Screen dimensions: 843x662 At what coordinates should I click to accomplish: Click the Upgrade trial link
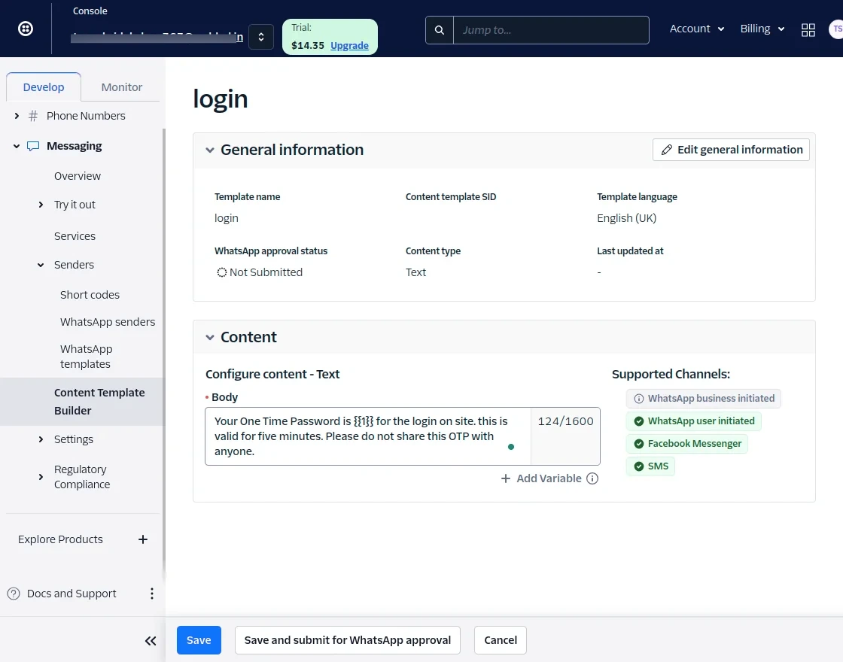point(349,45)
